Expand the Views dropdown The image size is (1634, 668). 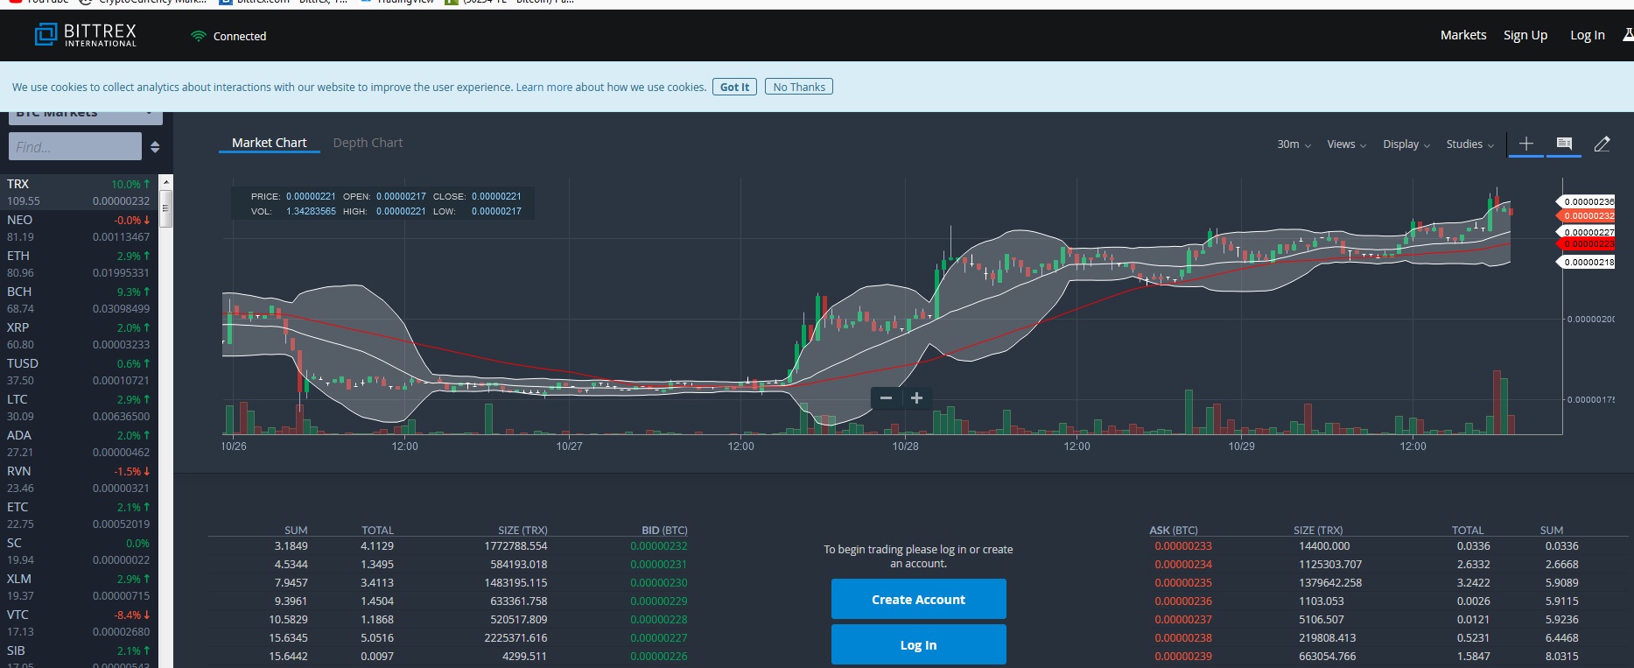[x=1346, y=144]
